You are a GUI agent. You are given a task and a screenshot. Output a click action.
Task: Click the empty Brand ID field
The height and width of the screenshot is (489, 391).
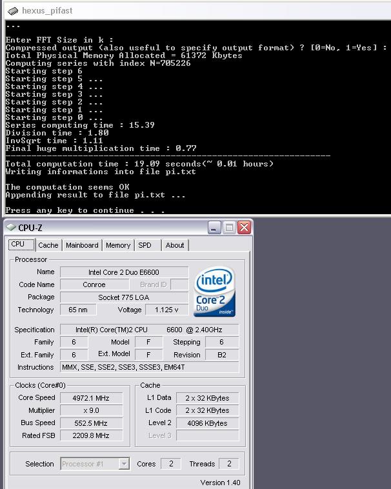click(x=179, y=284)
